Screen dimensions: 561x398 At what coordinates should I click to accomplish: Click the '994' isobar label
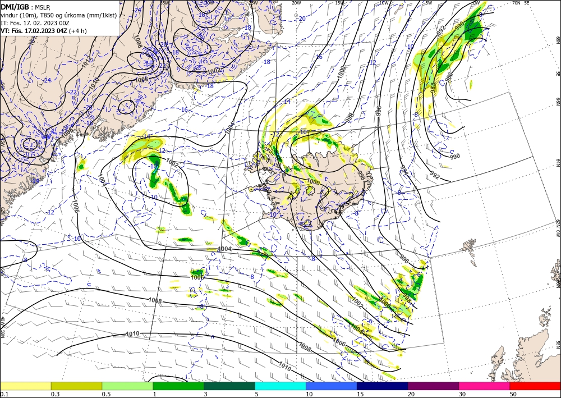click(x=403, y=170)
